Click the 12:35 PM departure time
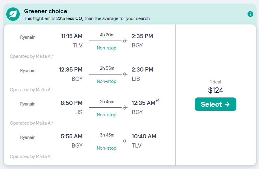The height and width of the screenshot is (169, 259). (71, 69)
